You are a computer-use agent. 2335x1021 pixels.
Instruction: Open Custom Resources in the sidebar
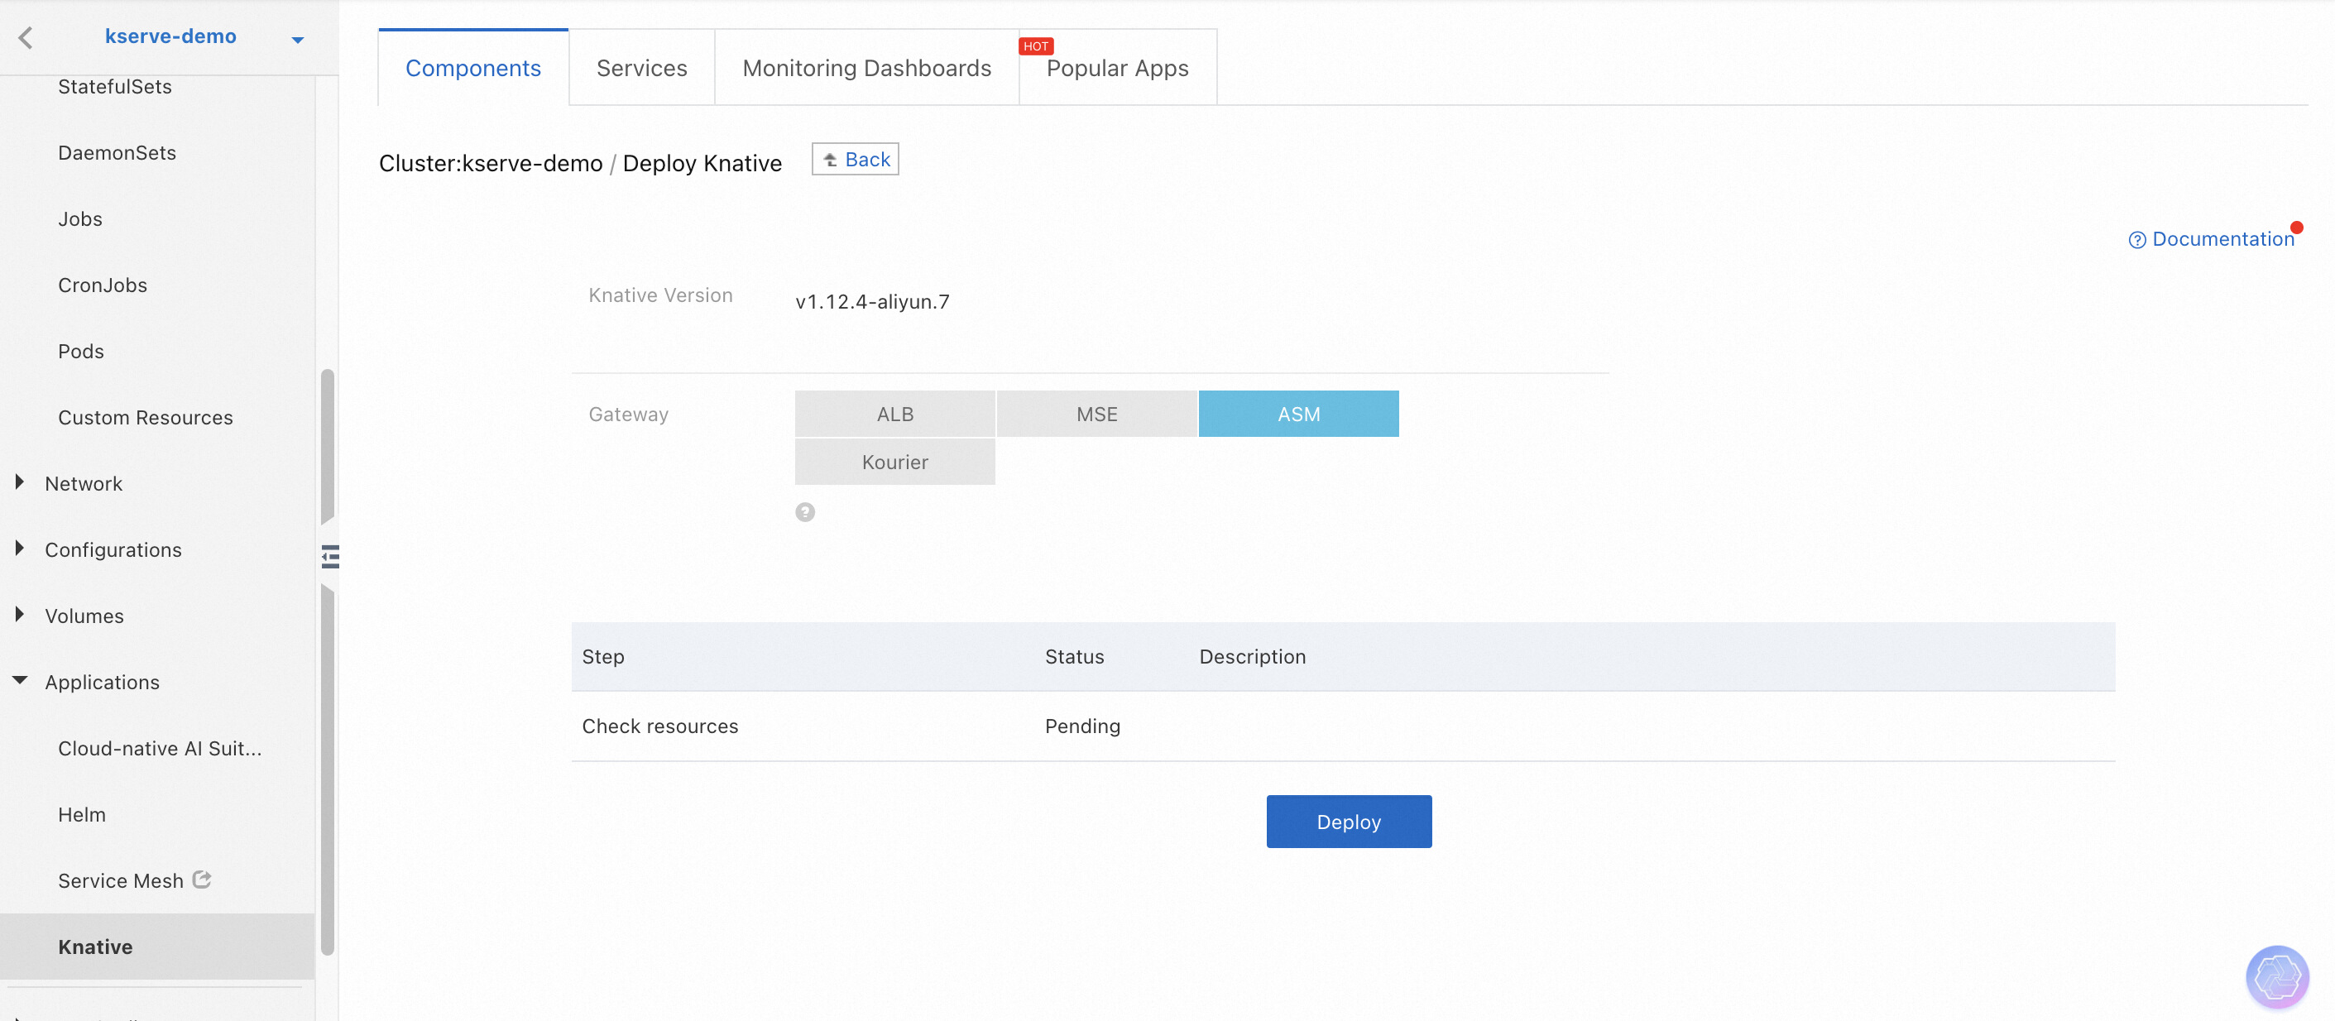(x=145, y=418)
